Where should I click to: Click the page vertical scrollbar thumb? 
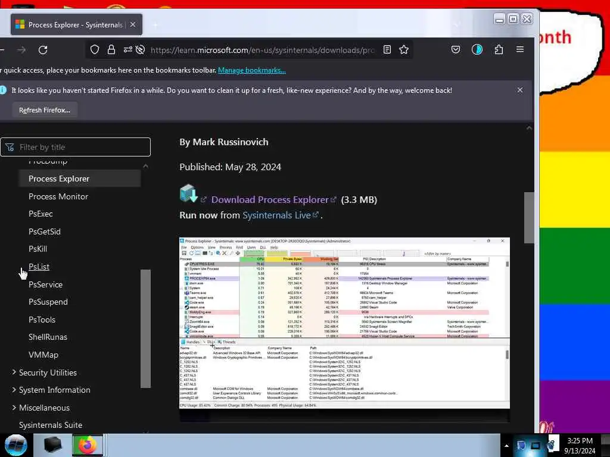[529, 218]
